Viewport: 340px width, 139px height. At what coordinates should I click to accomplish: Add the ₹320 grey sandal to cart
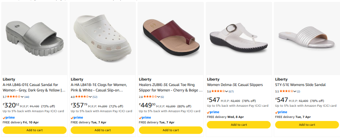[x=34, y=130]
